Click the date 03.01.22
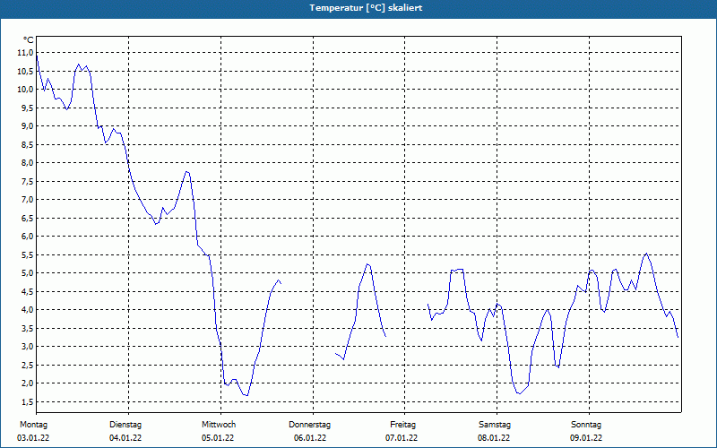The width and height of the screenshot is (717, 448). point(33,438)
